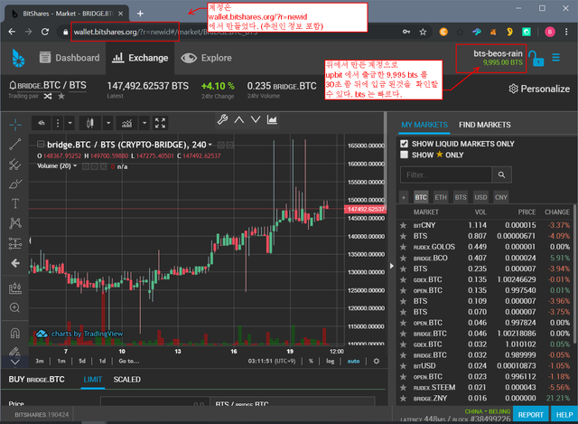Open the symbol title dropdown after 240
Screen dimensions: 578x424
point(210,145)
